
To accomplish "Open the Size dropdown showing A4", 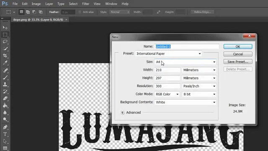I will pyautogui.click(x=185, y=62).
